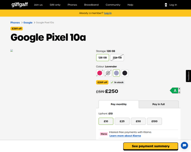Click the £269 off badge above the title
This screenshot has height=152, width=191.
click(x=16, y=28)
